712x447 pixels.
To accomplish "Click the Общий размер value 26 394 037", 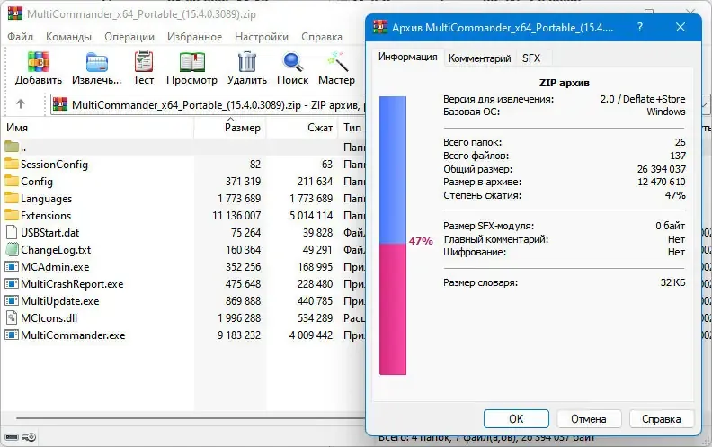I will click(x=661, y=169).
